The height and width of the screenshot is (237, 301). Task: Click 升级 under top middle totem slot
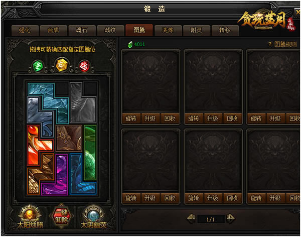tap(213, 118)
